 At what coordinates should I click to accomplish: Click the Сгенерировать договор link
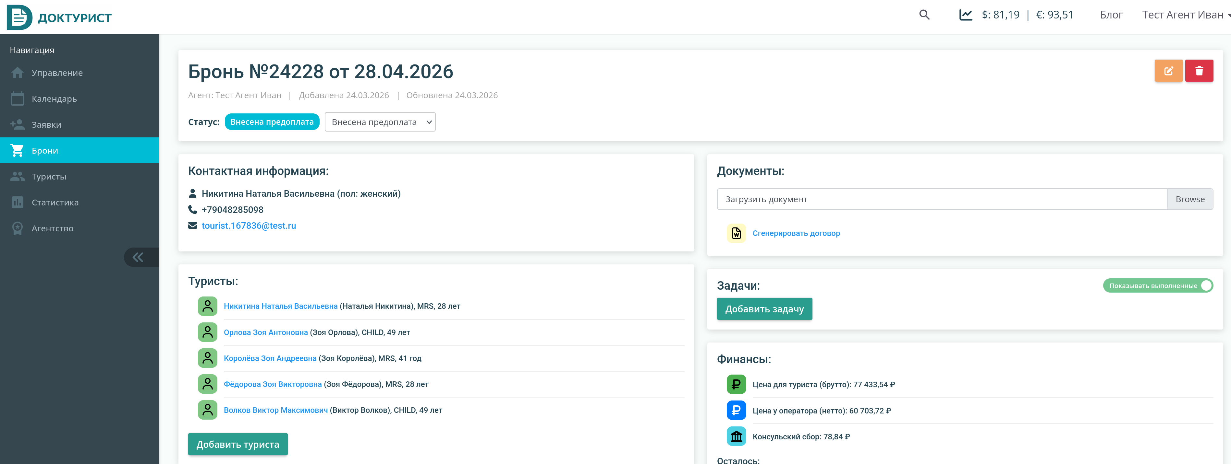pyautogui.click(x=796, y=233)
